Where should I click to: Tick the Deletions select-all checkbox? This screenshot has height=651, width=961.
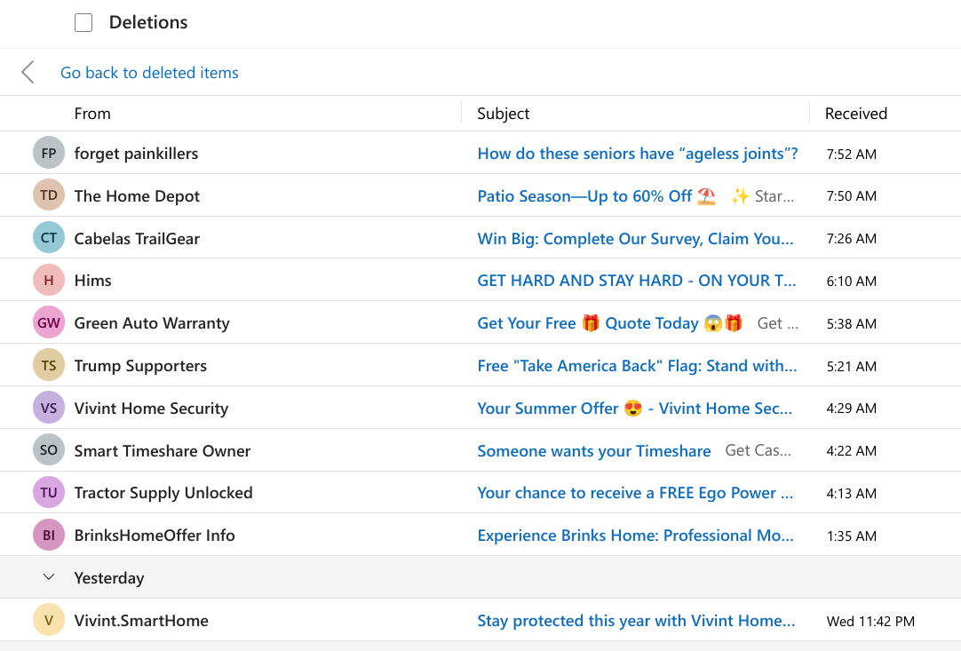click(x=83, y=23)
